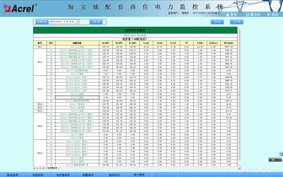Click the floating icon at right edge

tap(281, 154)
